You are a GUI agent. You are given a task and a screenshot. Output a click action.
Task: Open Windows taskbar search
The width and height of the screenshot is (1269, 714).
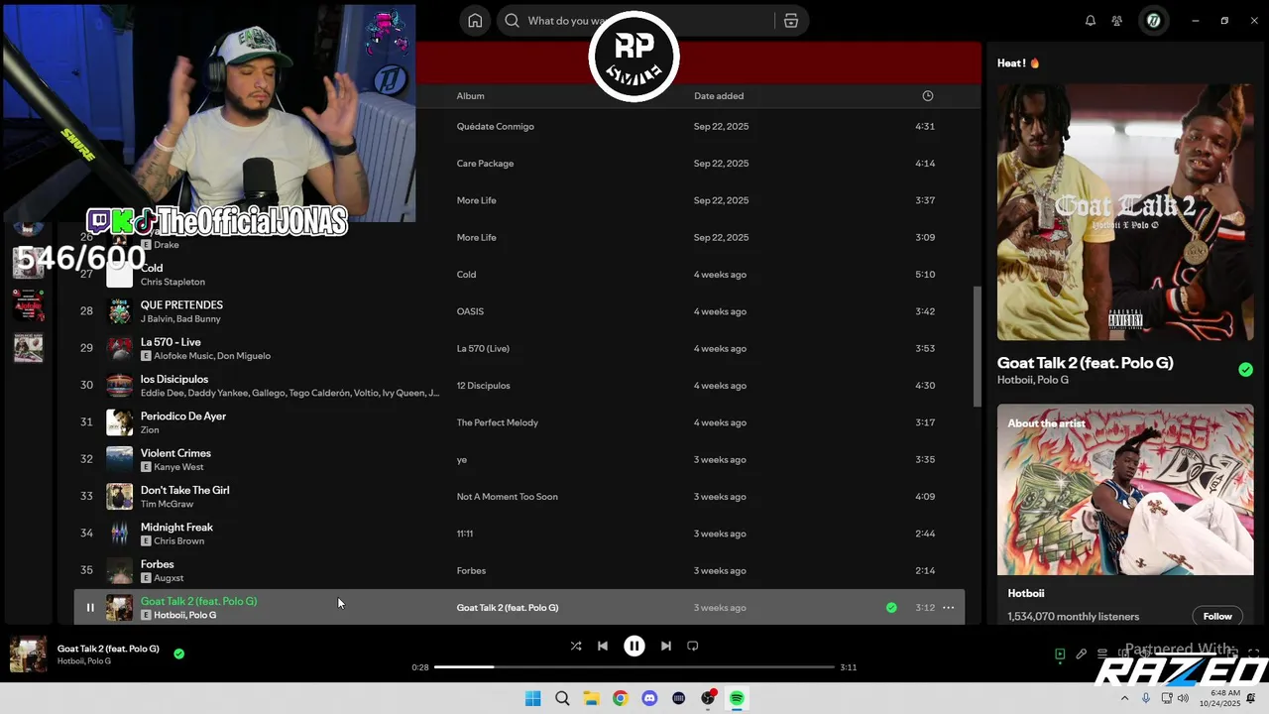(x=562, y=698)
